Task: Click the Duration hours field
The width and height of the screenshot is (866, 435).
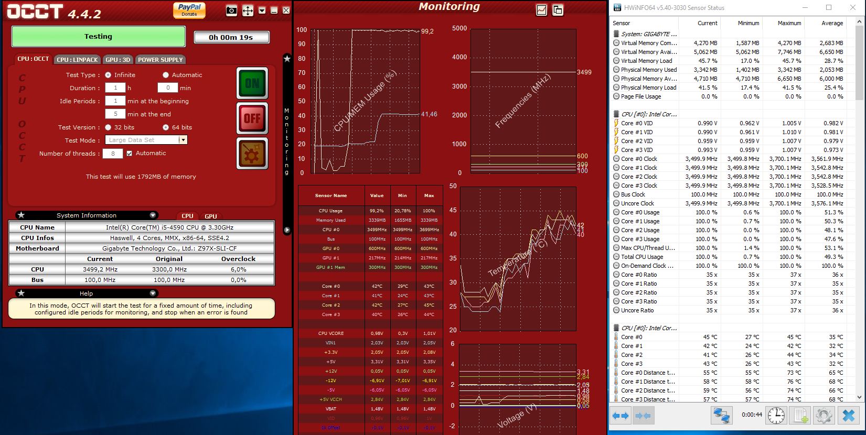Action: (x=115, y=88)
